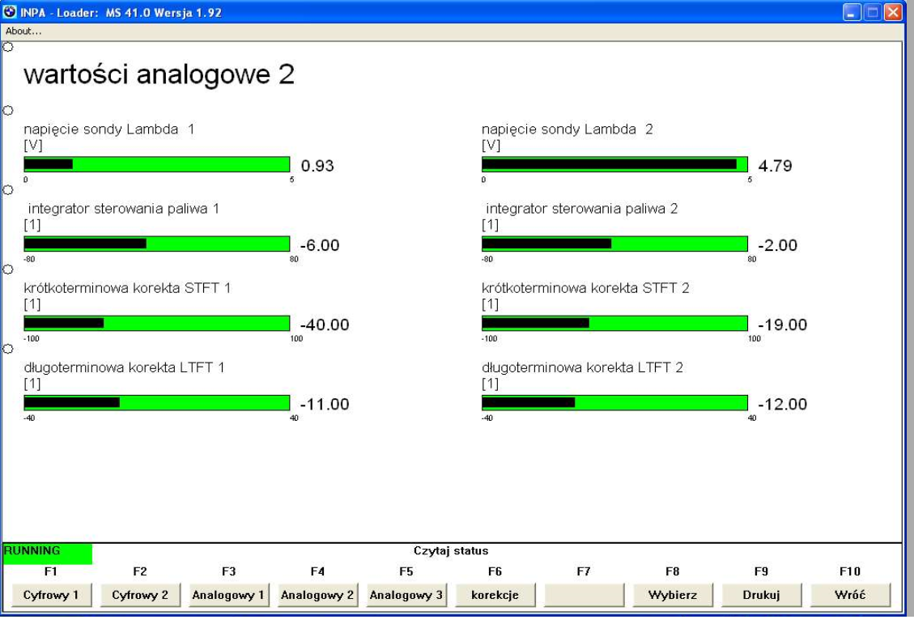Click the value -12.00

pos(782,405)
